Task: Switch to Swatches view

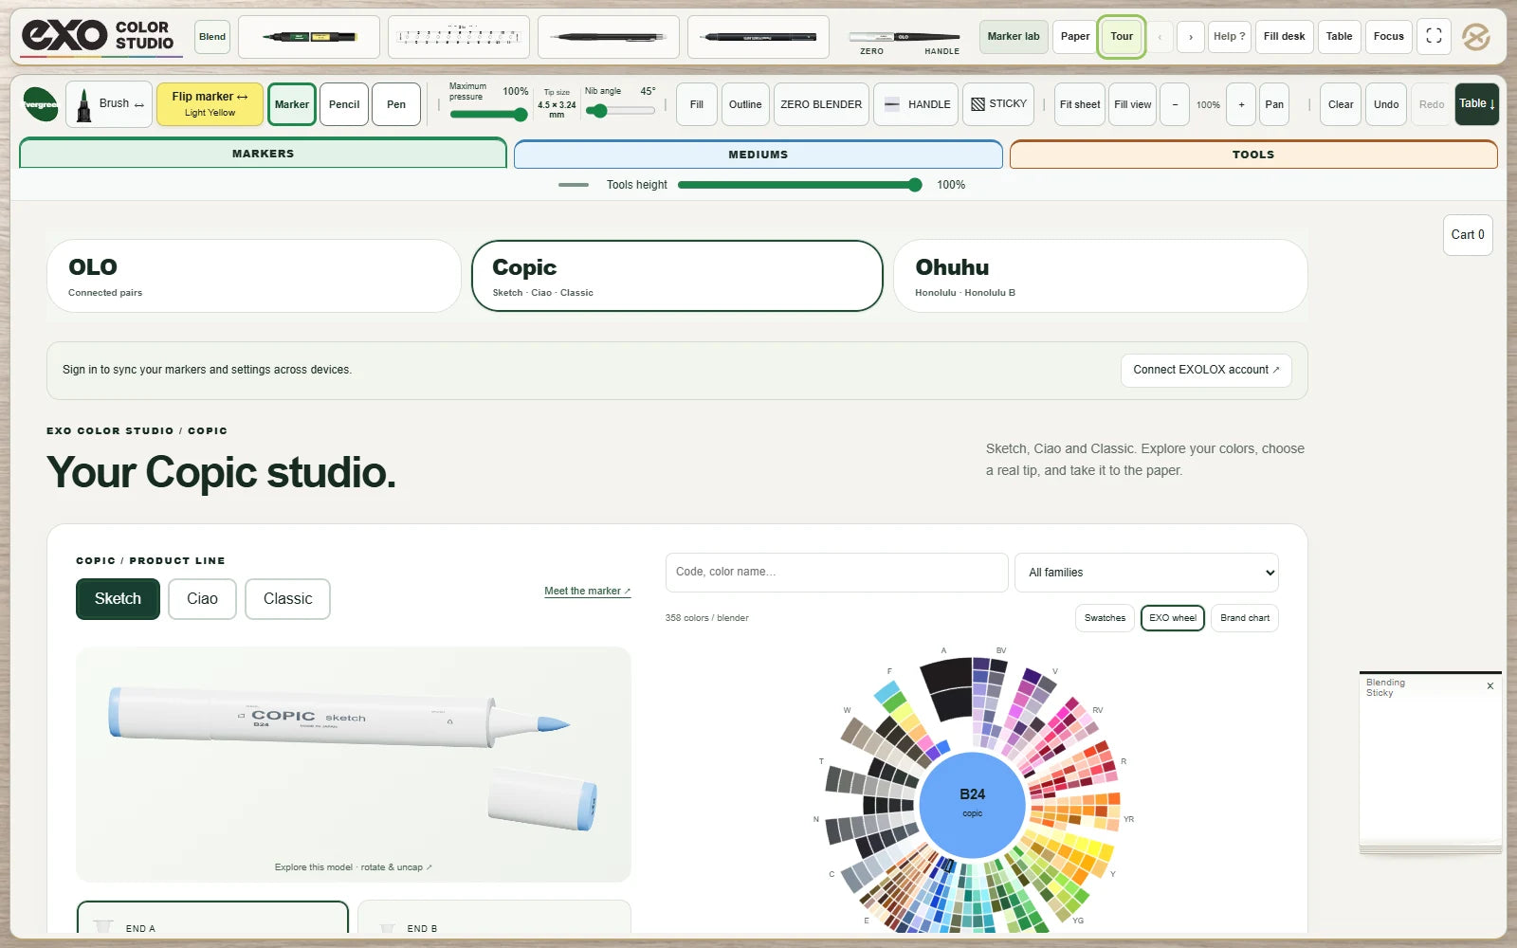Action: pyautogui.click(x=1105, y=618)
